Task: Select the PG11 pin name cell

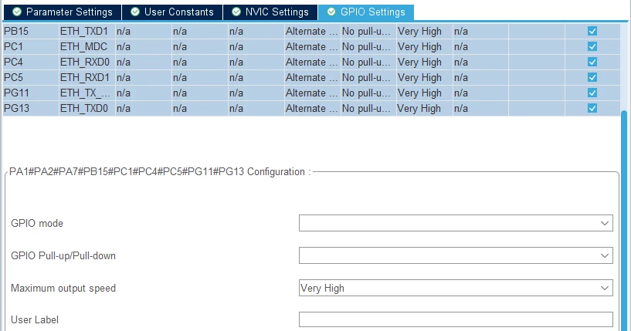Action: [x=31, y=93]
